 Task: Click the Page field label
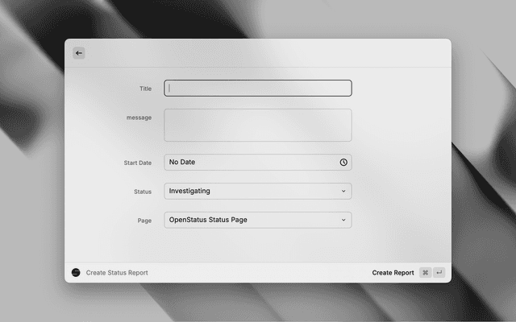(144, 220)
